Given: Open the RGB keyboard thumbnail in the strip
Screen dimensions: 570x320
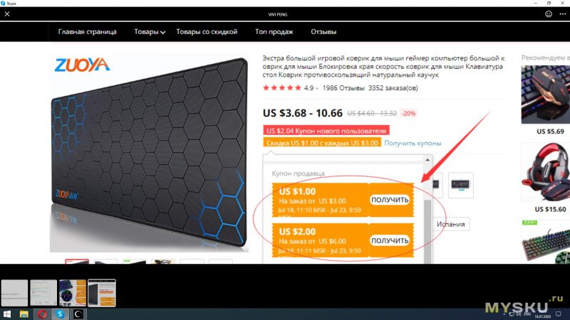Looking at the screenshot, I should [x=73, y=293].
